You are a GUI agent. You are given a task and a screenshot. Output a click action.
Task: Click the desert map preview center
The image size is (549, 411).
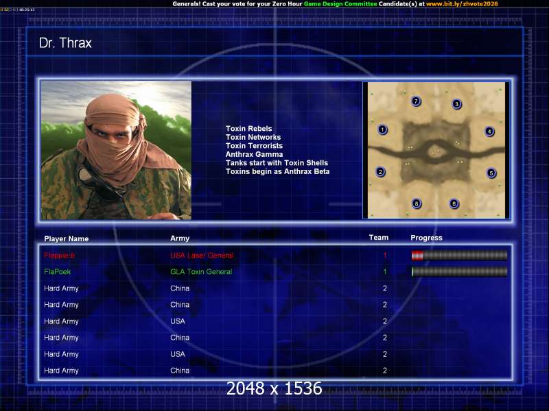click(436, 150)
